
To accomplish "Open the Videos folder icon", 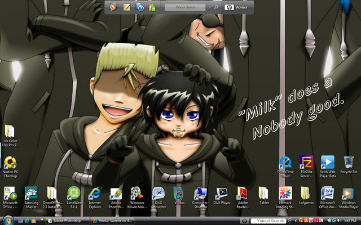I will tap(179, 196).
